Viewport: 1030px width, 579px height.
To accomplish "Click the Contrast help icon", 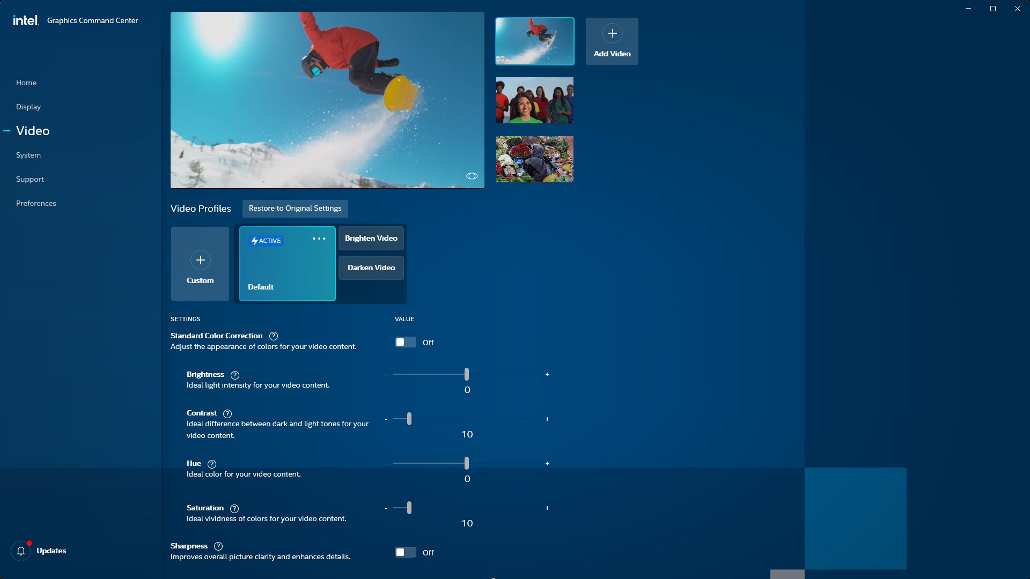I will (227, 413).
